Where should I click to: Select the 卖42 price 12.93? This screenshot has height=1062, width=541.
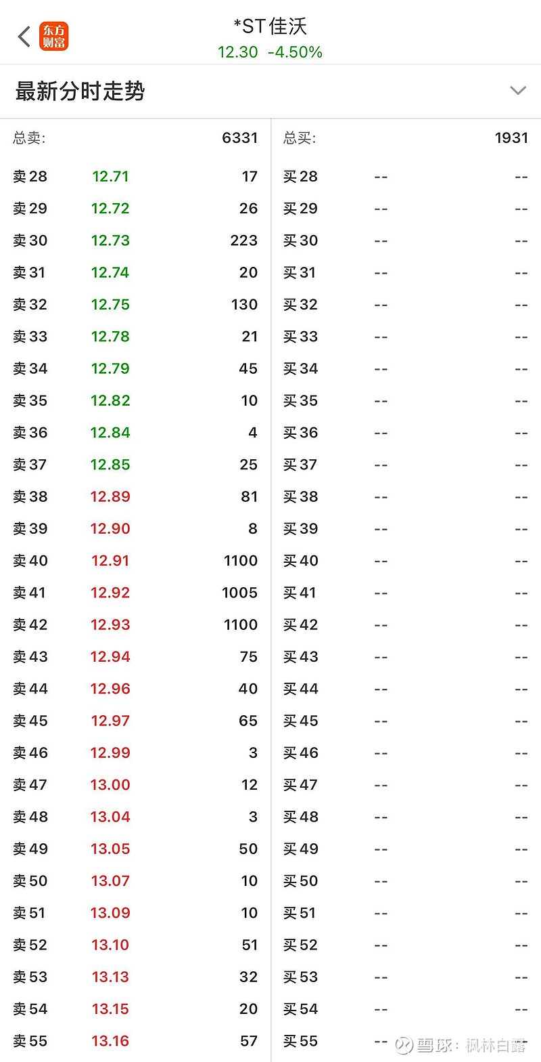110,624
